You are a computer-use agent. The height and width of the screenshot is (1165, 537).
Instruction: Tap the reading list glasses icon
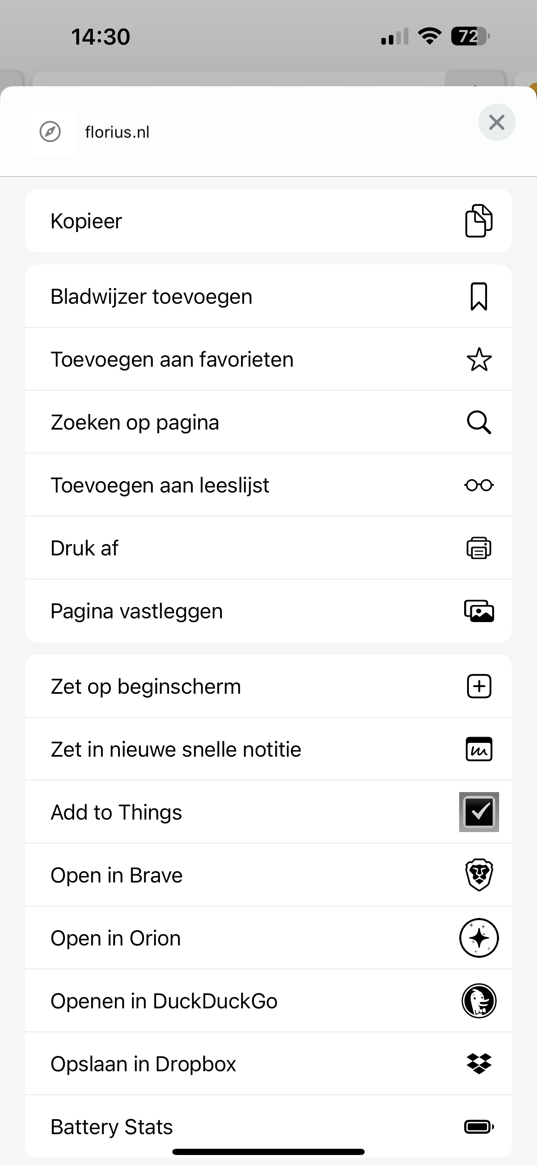tap(479, 485)
